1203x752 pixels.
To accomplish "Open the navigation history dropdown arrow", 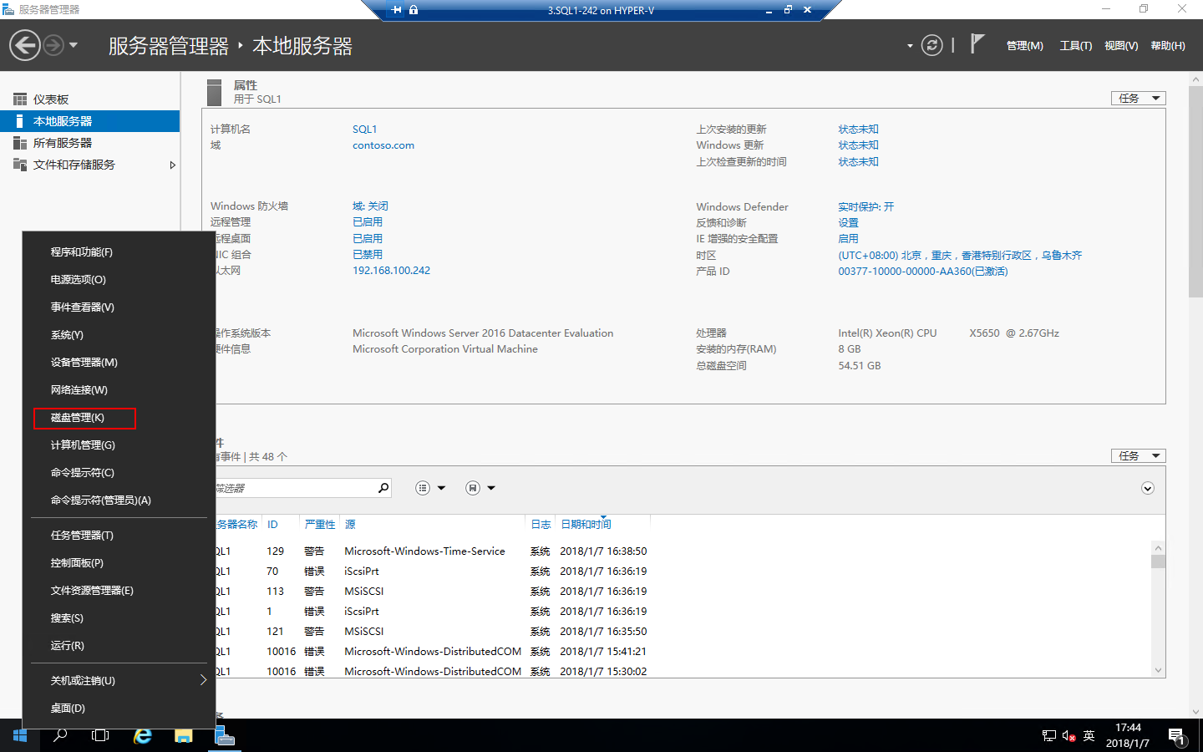I will (x=74, y=45).
